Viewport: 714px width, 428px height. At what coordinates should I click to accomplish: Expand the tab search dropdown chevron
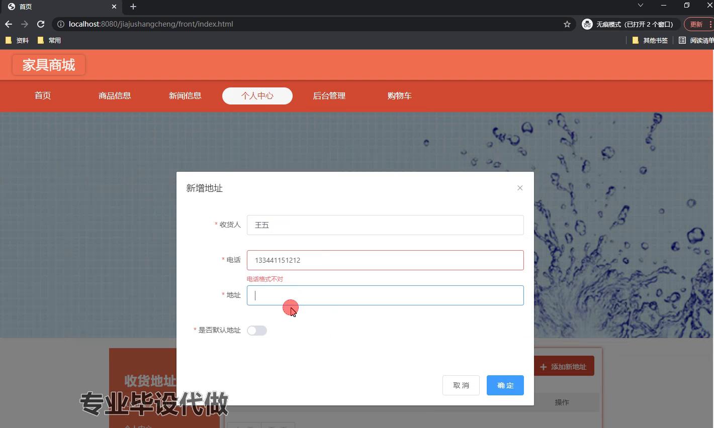(x=640, y=6)
